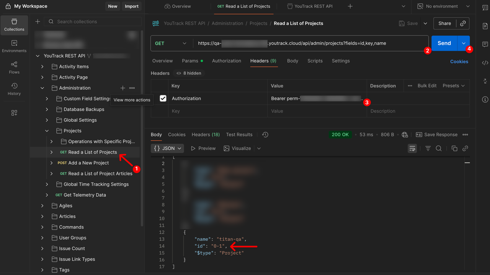490x275 pixels.
Task: Copy the response body
Action: pos(454,148)
